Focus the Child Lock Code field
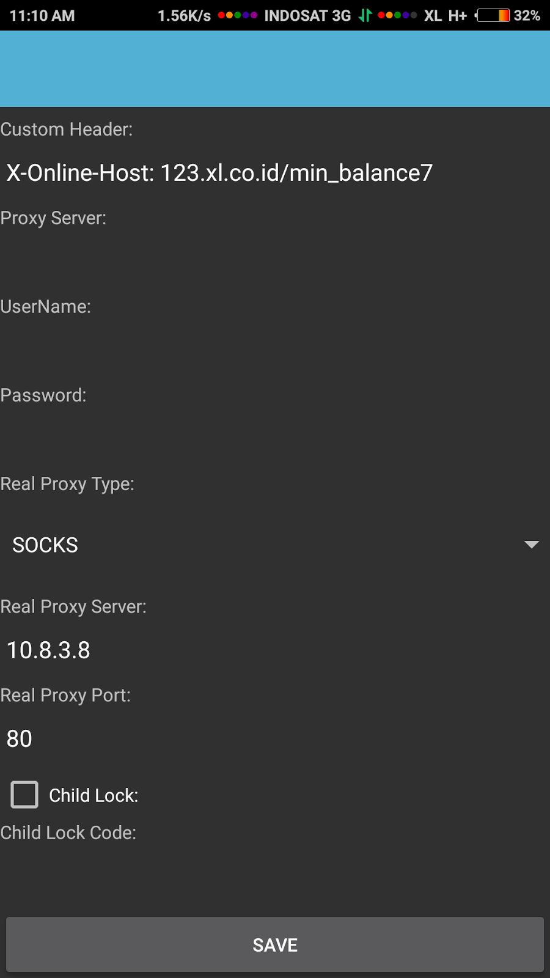Image resolution: width=550 pixels, height=978 pixels. 275,877
